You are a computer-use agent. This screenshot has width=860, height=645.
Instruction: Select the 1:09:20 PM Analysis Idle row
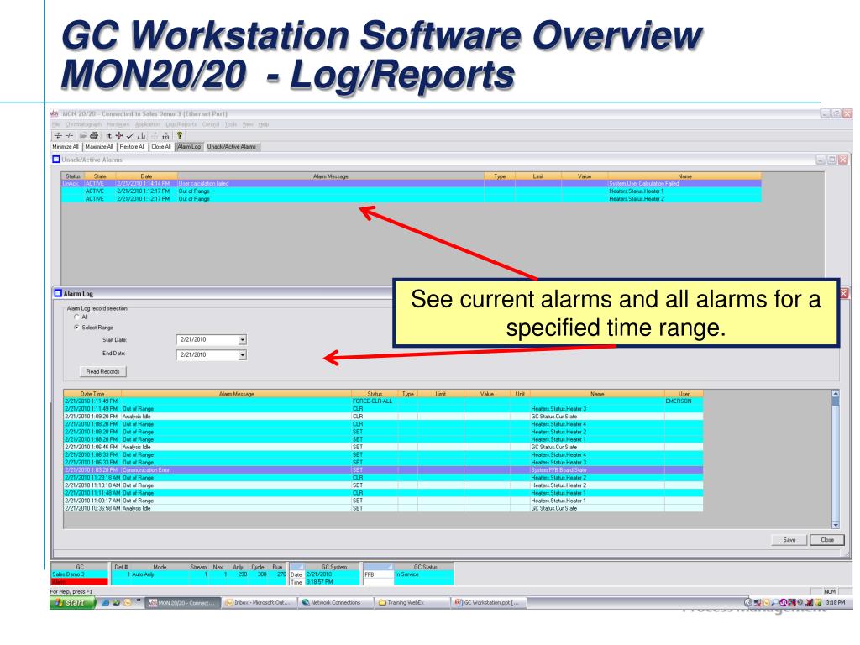click(x=383, y=417)
